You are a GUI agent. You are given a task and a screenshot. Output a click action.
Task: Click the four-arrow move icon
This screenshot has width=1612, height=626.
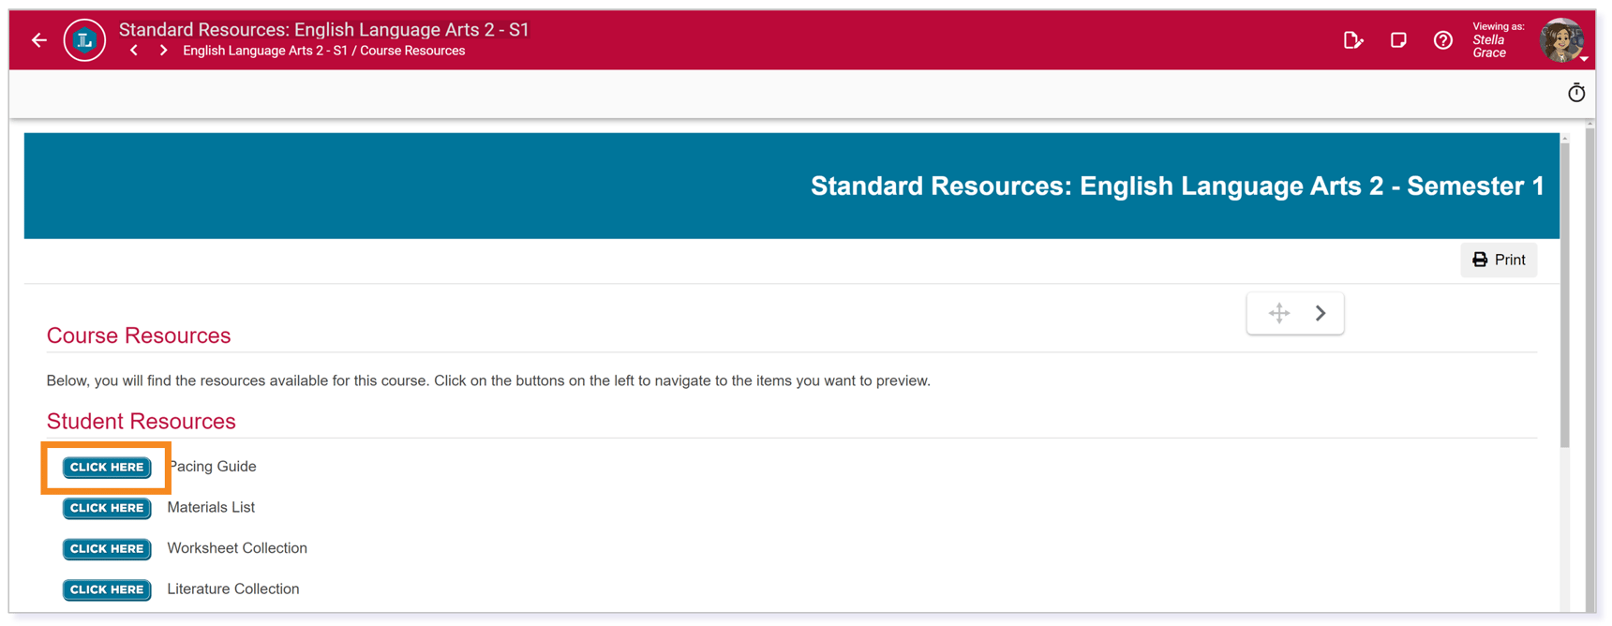tap(1278, 313)
